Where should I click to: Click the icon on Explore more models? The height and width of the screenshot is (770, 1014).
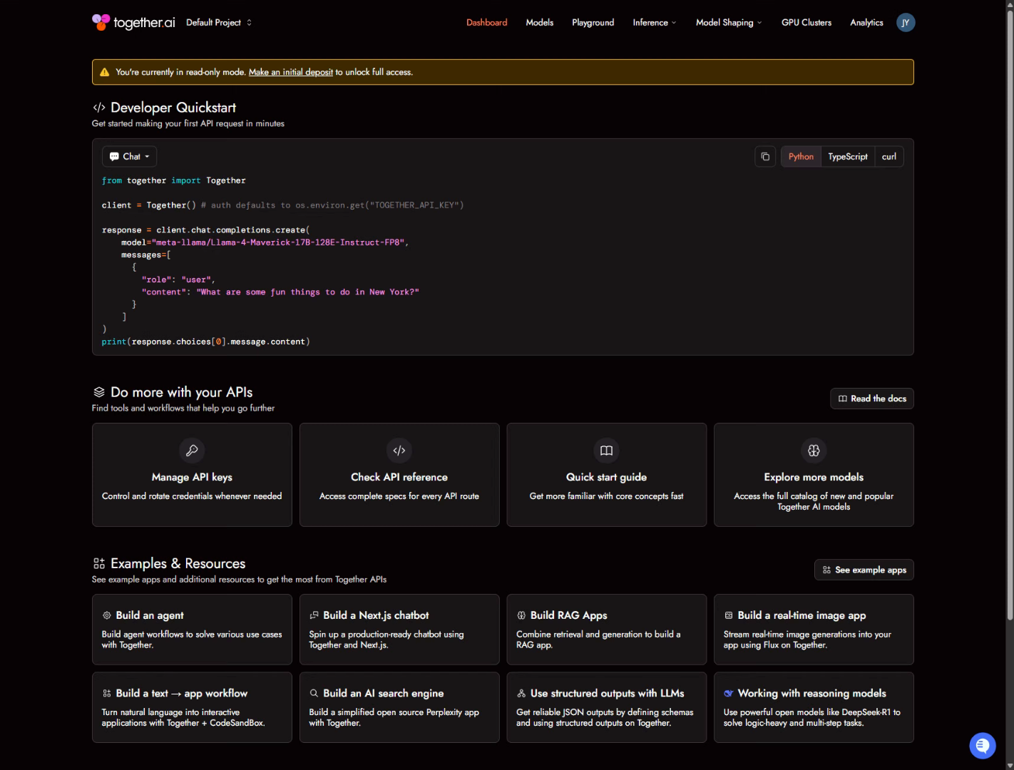tap(814, 451)
